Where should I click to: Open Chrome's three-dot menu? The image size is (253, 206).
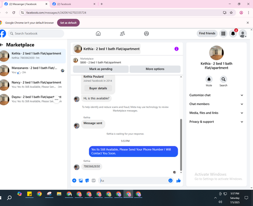[248, 13]
